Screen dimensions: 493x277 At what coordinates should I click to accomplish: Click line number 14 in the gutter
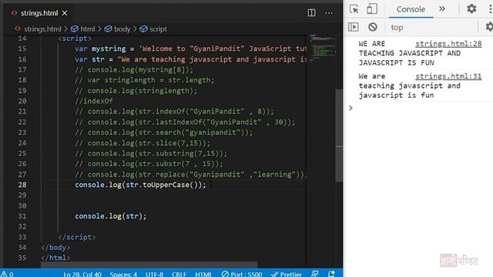pos(22,38)
